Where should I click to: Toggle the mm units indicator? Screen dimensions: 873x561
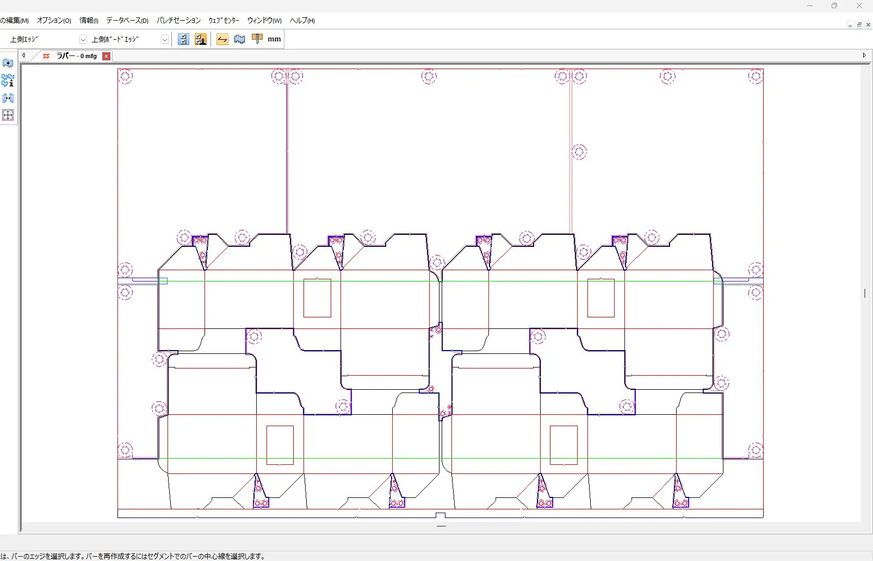[274, 39]
